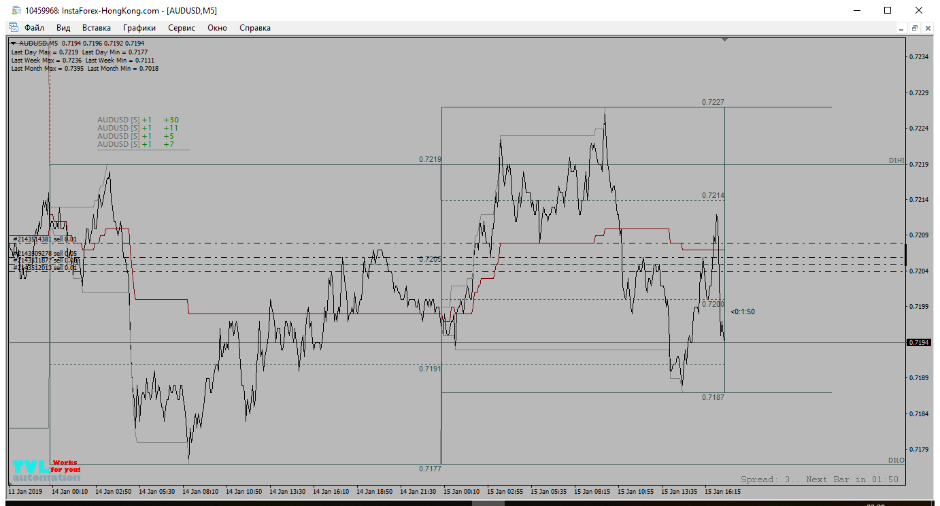Click the Last Week Min = 0.7111 text
940x506 pixels.
pyautogui.click(x=120, y=60)
